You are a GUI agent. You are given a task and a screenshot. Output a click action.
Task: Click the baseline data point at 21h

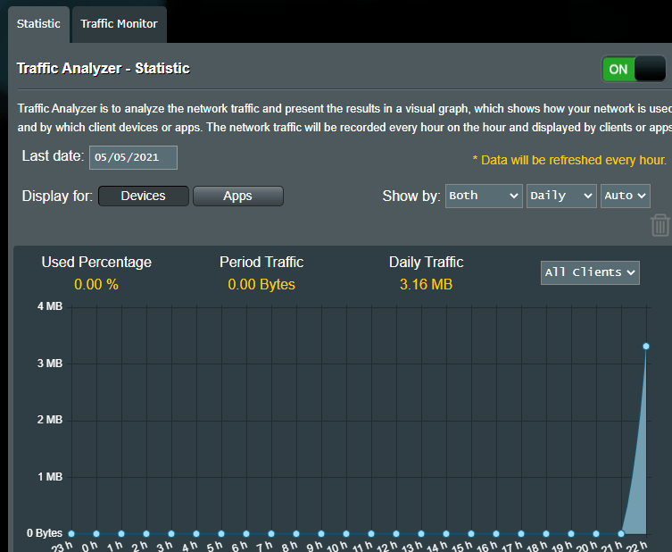click(x=621, y=533)
